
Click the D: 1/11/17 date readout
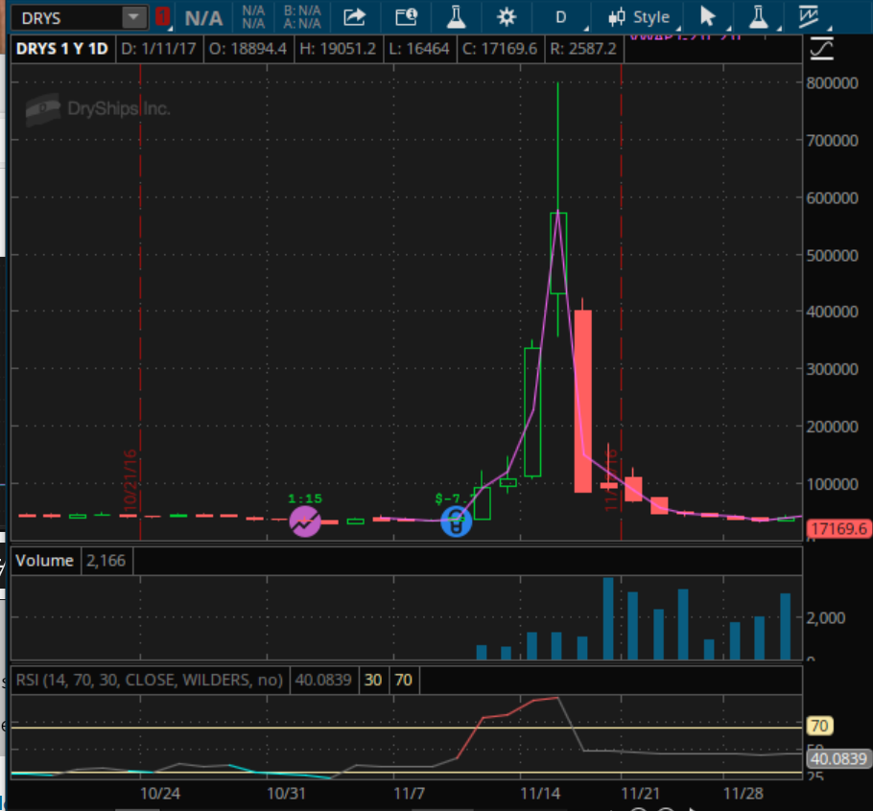click(158, 49)
